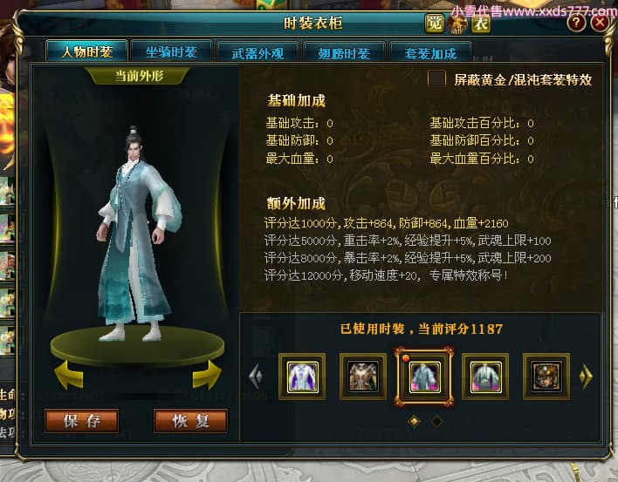Go to previous costume page arrow

pyautogui.click(x=256, y=377)
